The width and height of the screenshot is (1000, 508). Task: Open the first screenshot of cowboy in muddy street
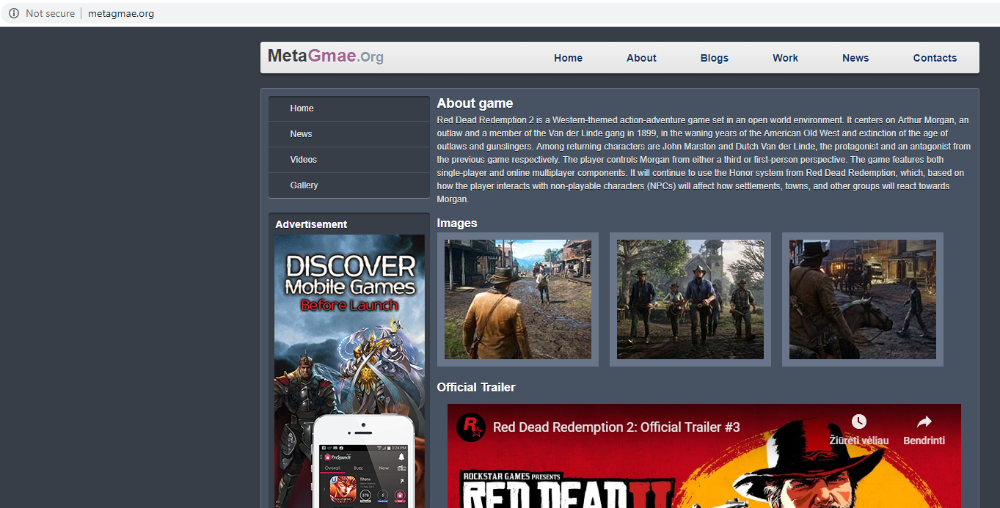click(x=518, y=299)
